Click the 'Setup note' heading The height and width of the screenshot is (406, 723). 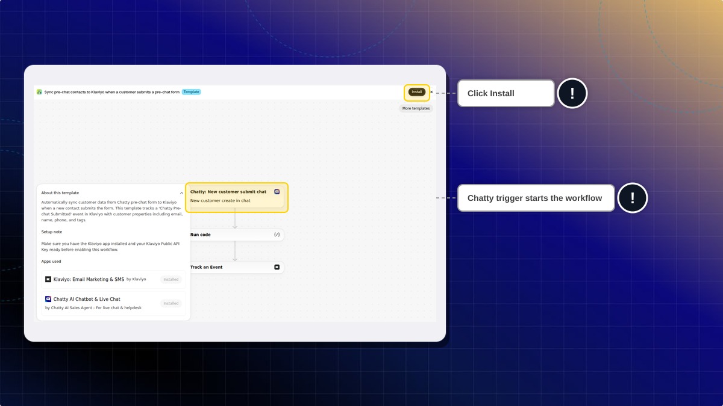(52, 232)
